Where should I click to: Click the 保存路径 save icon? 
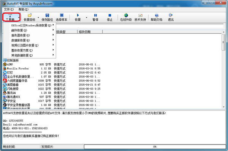point(47,15)
